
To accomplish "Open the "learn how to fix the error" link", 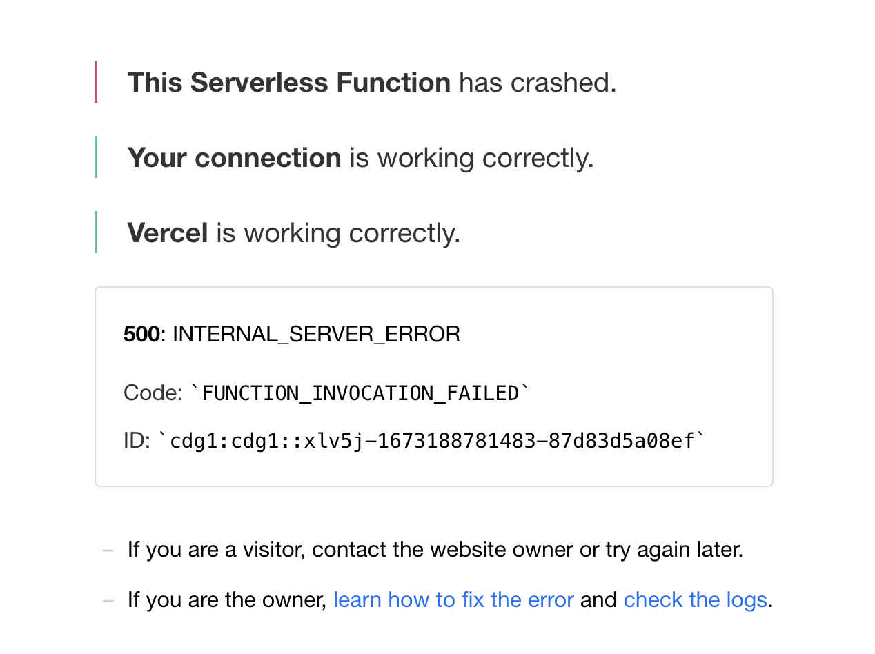I will (453, 599).
